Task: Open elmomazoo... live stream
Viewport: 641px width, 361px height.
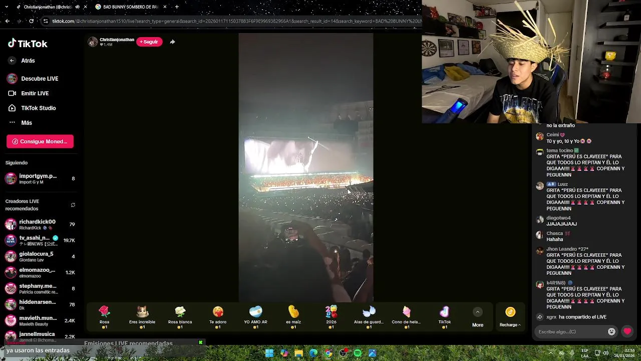Action: pyautogui.click(x=40, y=272)
